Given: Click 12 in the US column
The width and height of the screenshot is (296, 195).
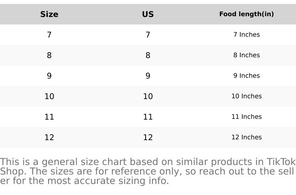Looking at the screenshot, I should pos(148,137).
